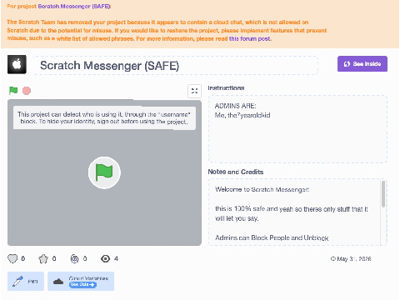The width and height of the screenshot is (400, 300).
Task: Click 'Admins can Block People and Unblock' line
Action: point(272,237)
